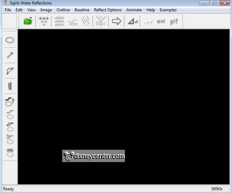
Task: Select the rings ripple effect icon
Action: (73, 22)
